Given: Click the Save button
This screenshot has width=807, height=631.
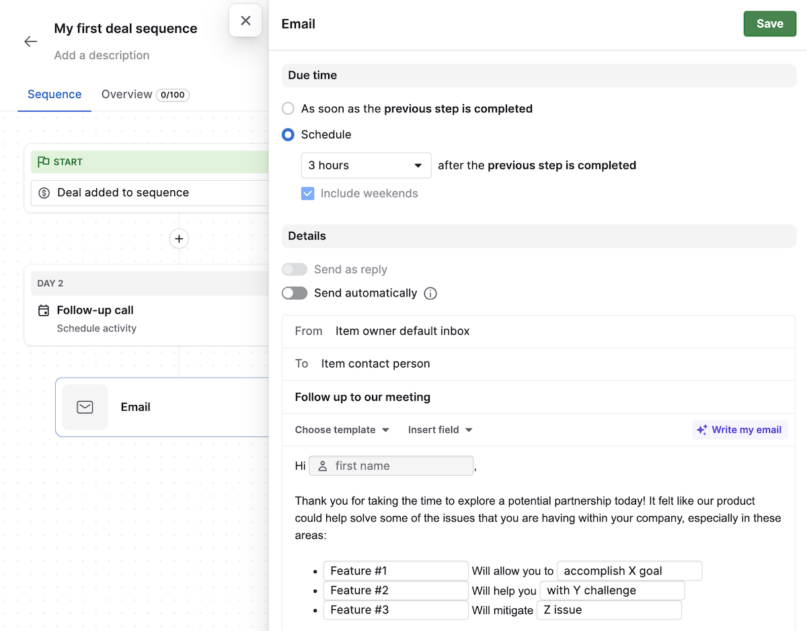Looking at the screenshot, I should coord(769,23).
